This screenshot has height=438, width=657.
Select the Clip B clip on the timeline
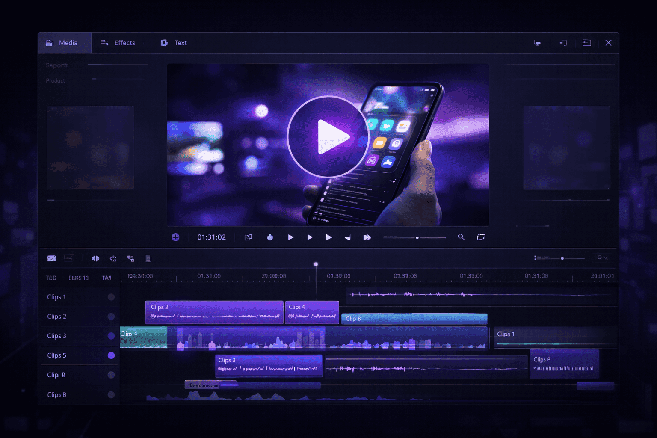(x=413, y=318)
